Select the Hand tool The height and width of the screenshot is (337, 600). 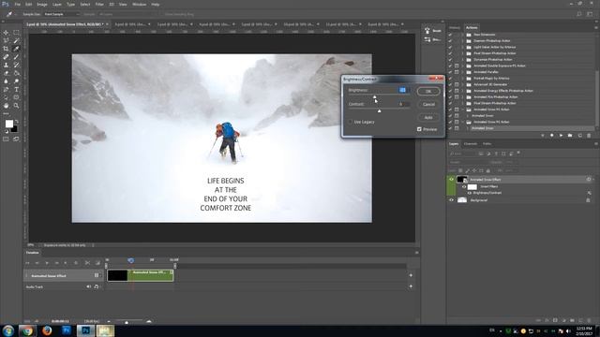[x=7, y=106]
